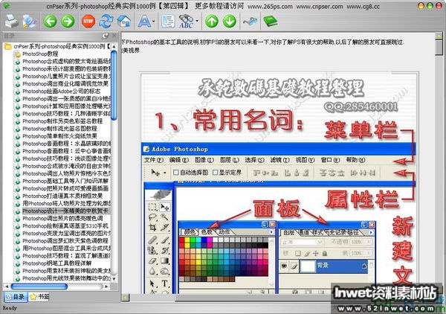The height and width of the screenshot is (314, 446).
Task: Click the 动作 tab in pictured palette
Action: click(224, 232)
